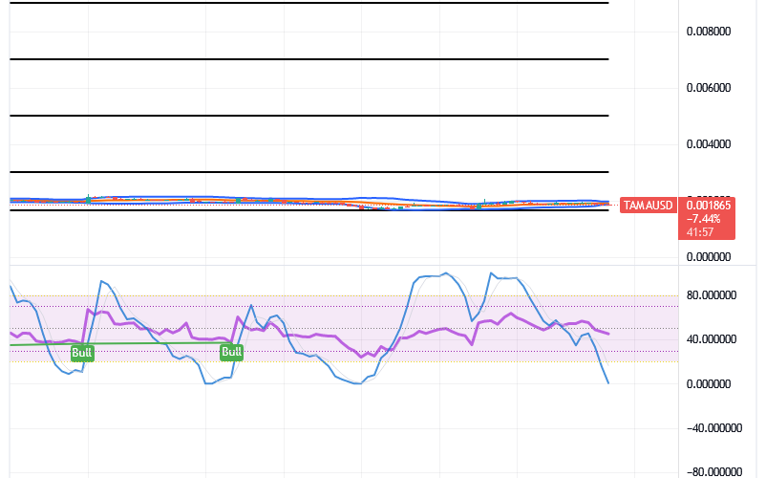Click the second Bull signal label
Screen dimensions: 766x478
tap(231, 352)
